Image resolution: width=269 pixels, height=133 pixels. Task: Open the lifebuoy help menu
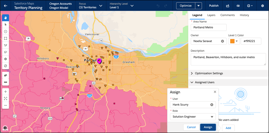pyautogui.click(x=250, y=6)
